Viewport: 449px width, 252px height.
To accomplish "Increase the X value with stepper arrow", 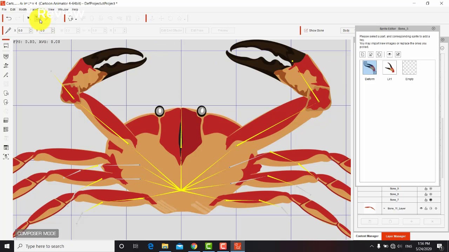I will [31, 29].
